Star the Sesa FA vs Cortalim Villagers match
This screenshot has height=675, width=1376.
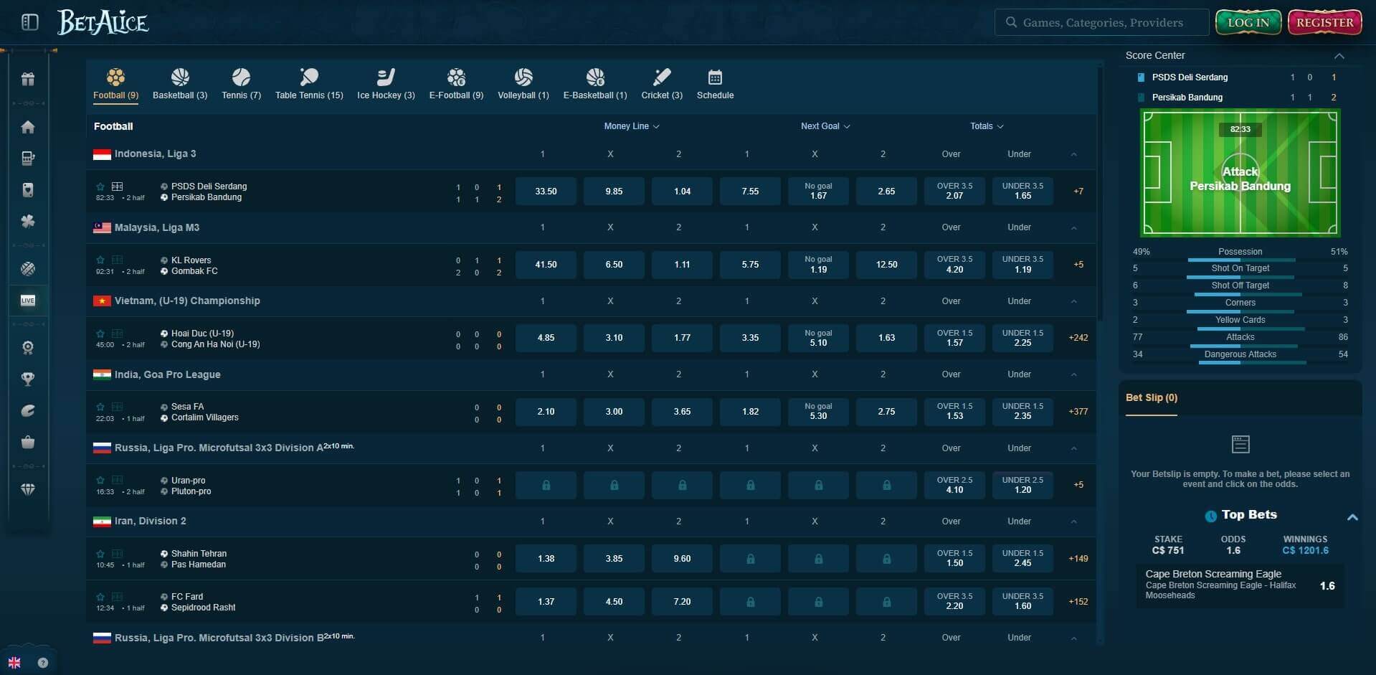point(100,407)
